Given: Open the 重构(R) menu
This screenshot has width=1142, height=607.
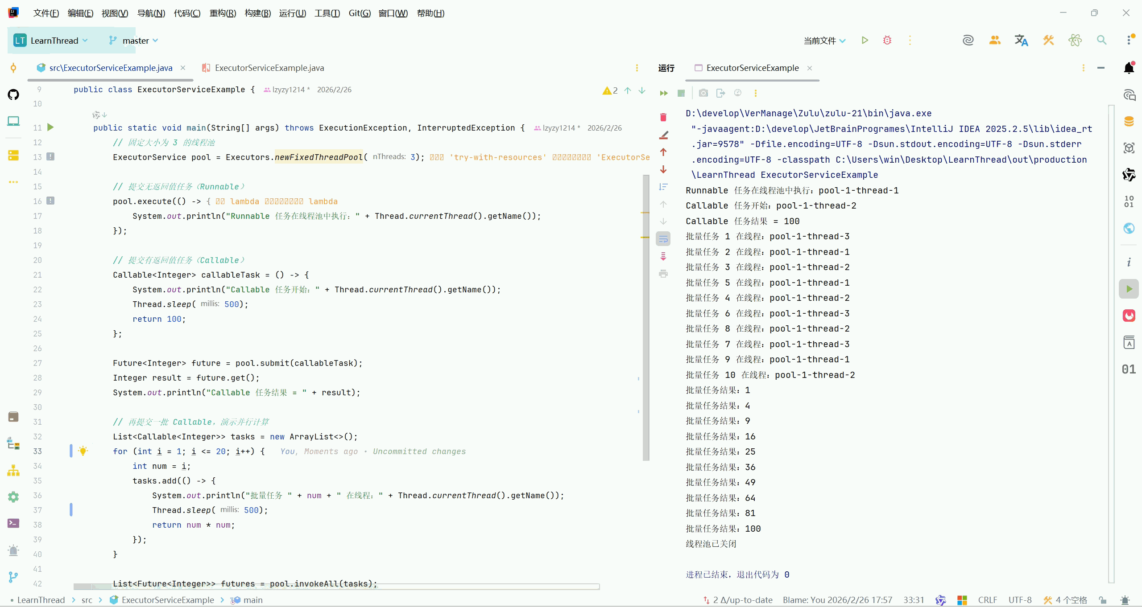Looking at the screenshot, I should click(x=223, y=13).
